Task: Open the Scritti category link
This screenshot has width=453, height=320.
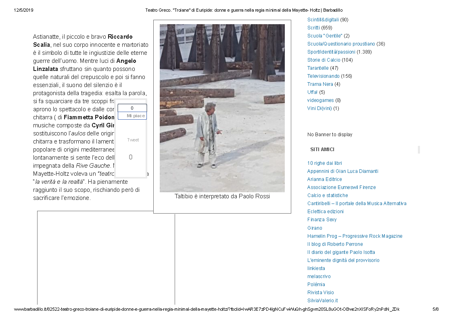Action: (x=313, y=28)
